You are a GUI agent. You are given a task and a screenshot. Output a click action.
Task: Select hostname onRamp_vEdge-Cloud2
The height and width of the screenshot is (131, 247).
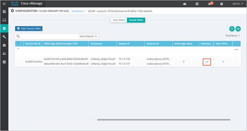tap(103, 64)
